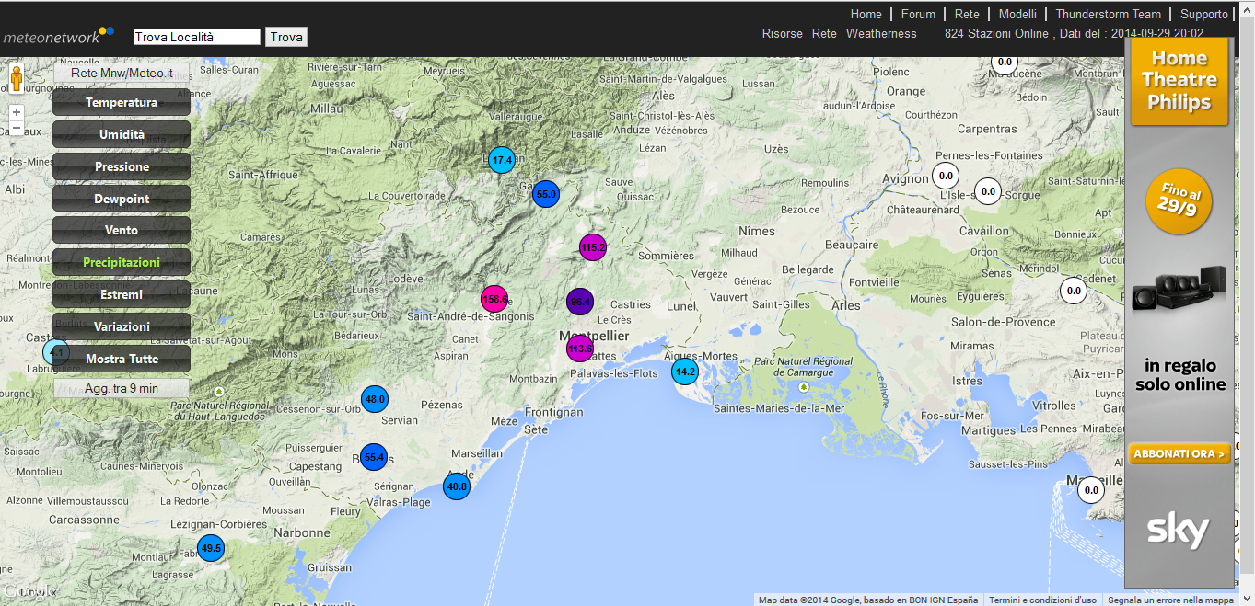Open the Weatherness link

pos(881,33)
